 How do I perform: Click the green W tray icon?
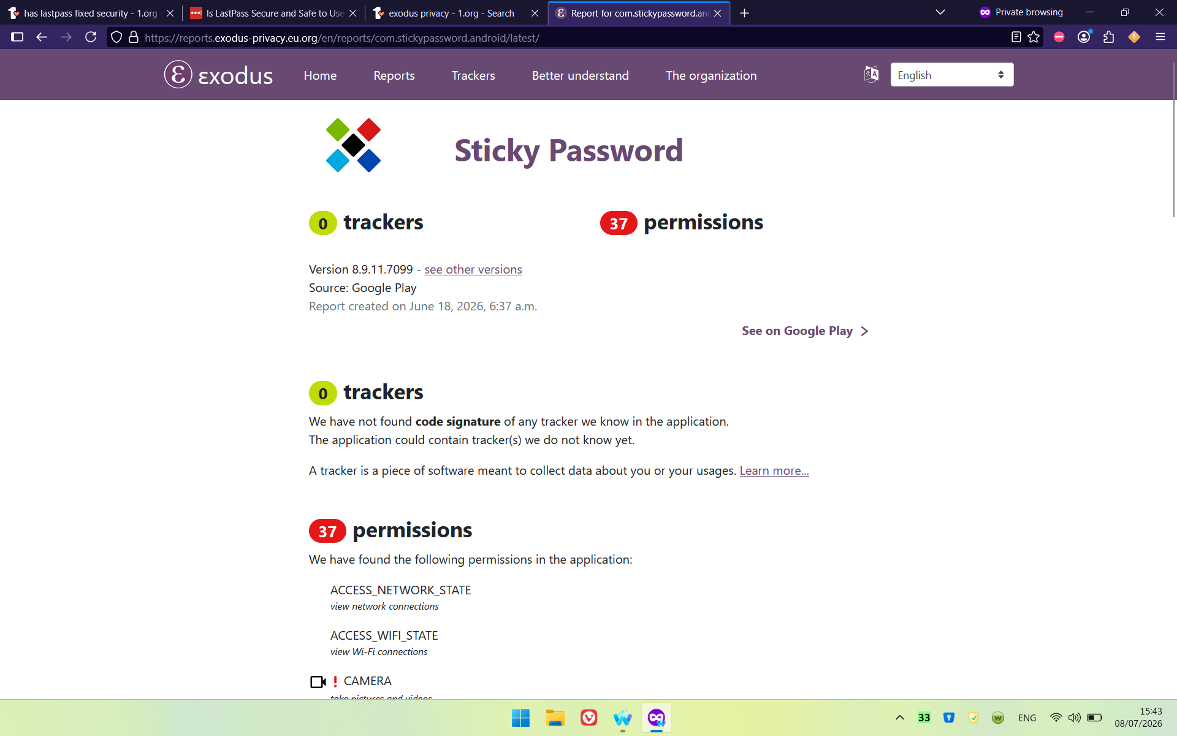pyautogui.click(x=998, y=718)
